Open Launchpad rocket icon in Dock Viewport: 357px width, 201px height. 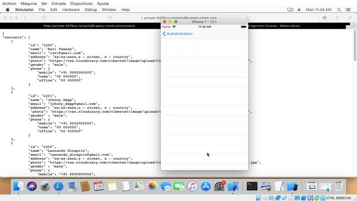(x=45, y=186)
